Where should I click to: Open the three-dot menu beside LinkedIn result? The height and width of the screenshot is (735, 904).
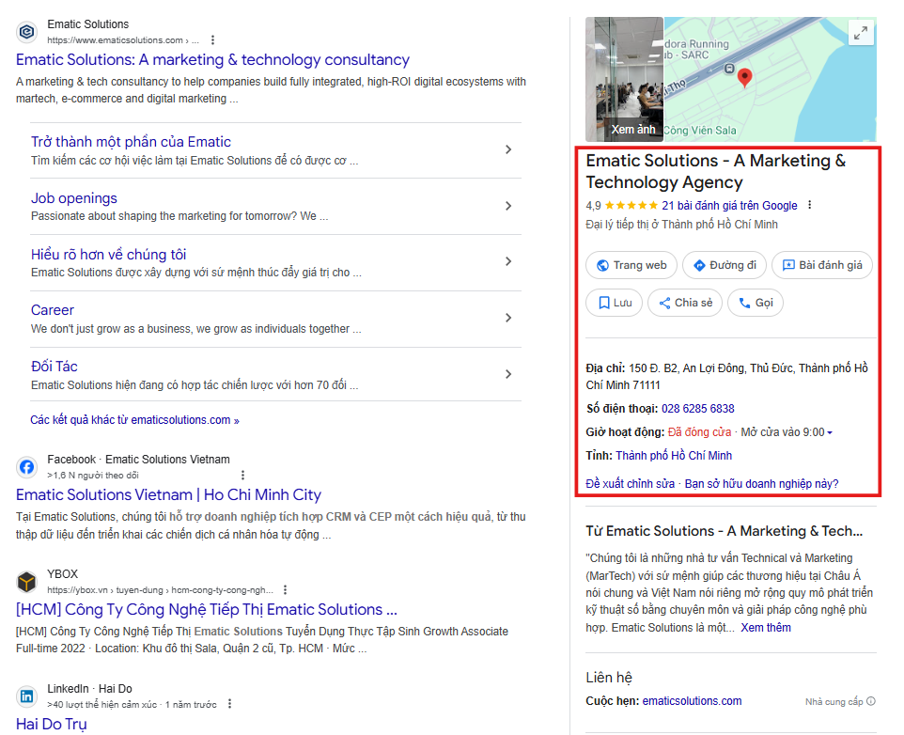(x=229, y=704)
